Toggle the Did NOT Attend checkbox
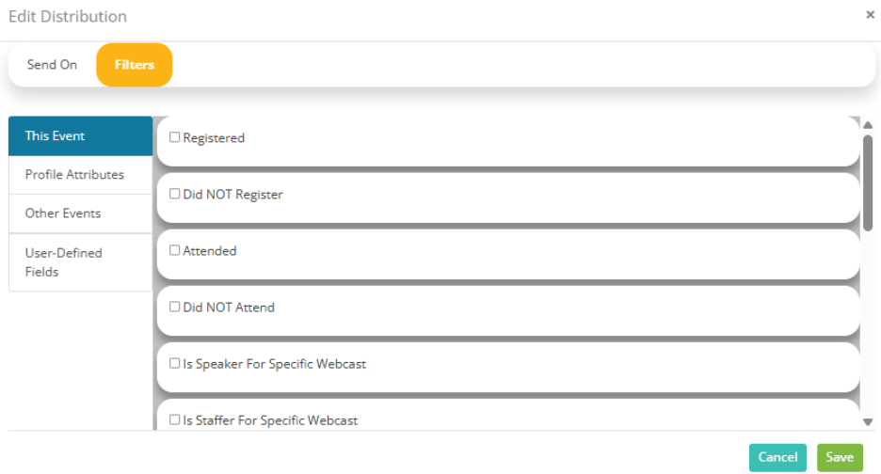 coord(175,307)
